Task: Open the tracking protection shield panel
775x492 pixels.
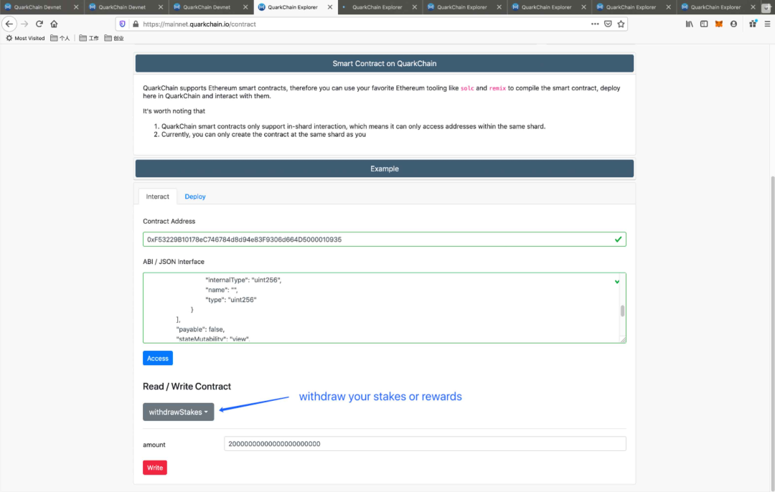Action: coord(123,24)
